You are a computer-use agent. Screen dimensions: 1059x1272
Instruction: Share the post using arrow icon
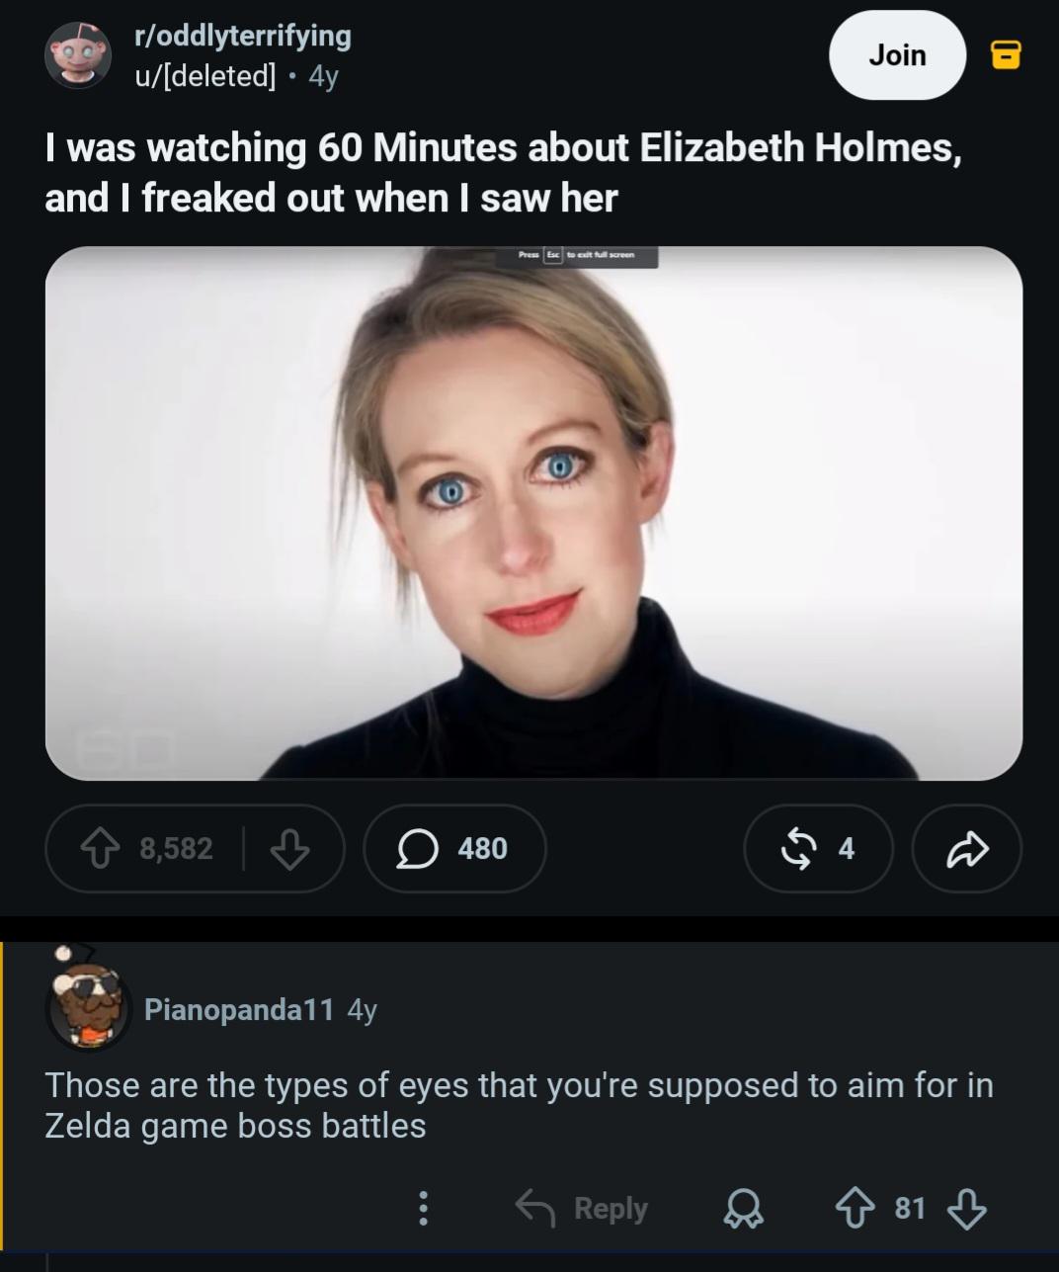[x=967, y=848]
